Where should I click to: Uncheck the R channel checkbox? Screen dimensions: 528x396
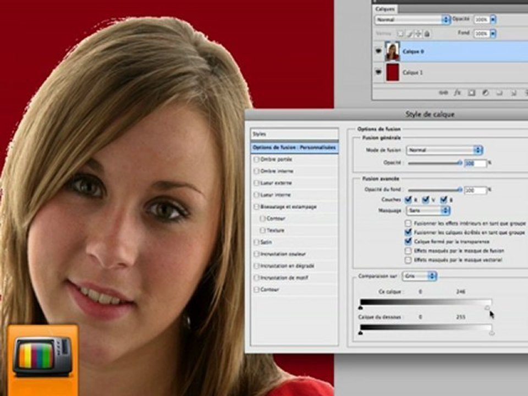pos(408,200)
